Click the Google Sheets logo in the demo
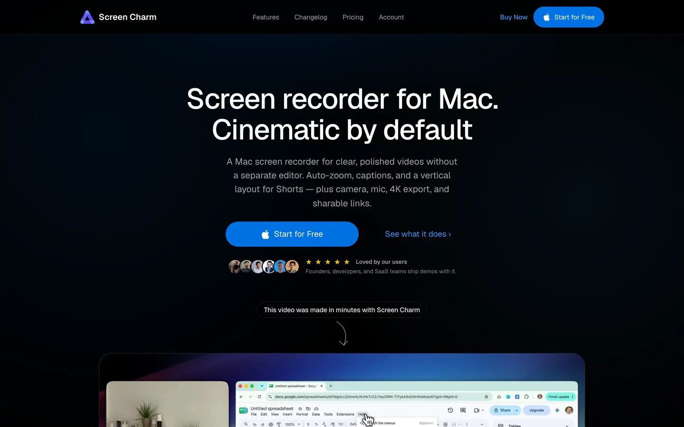Screen dimensions: 684x427 click(x=243, y=410)
